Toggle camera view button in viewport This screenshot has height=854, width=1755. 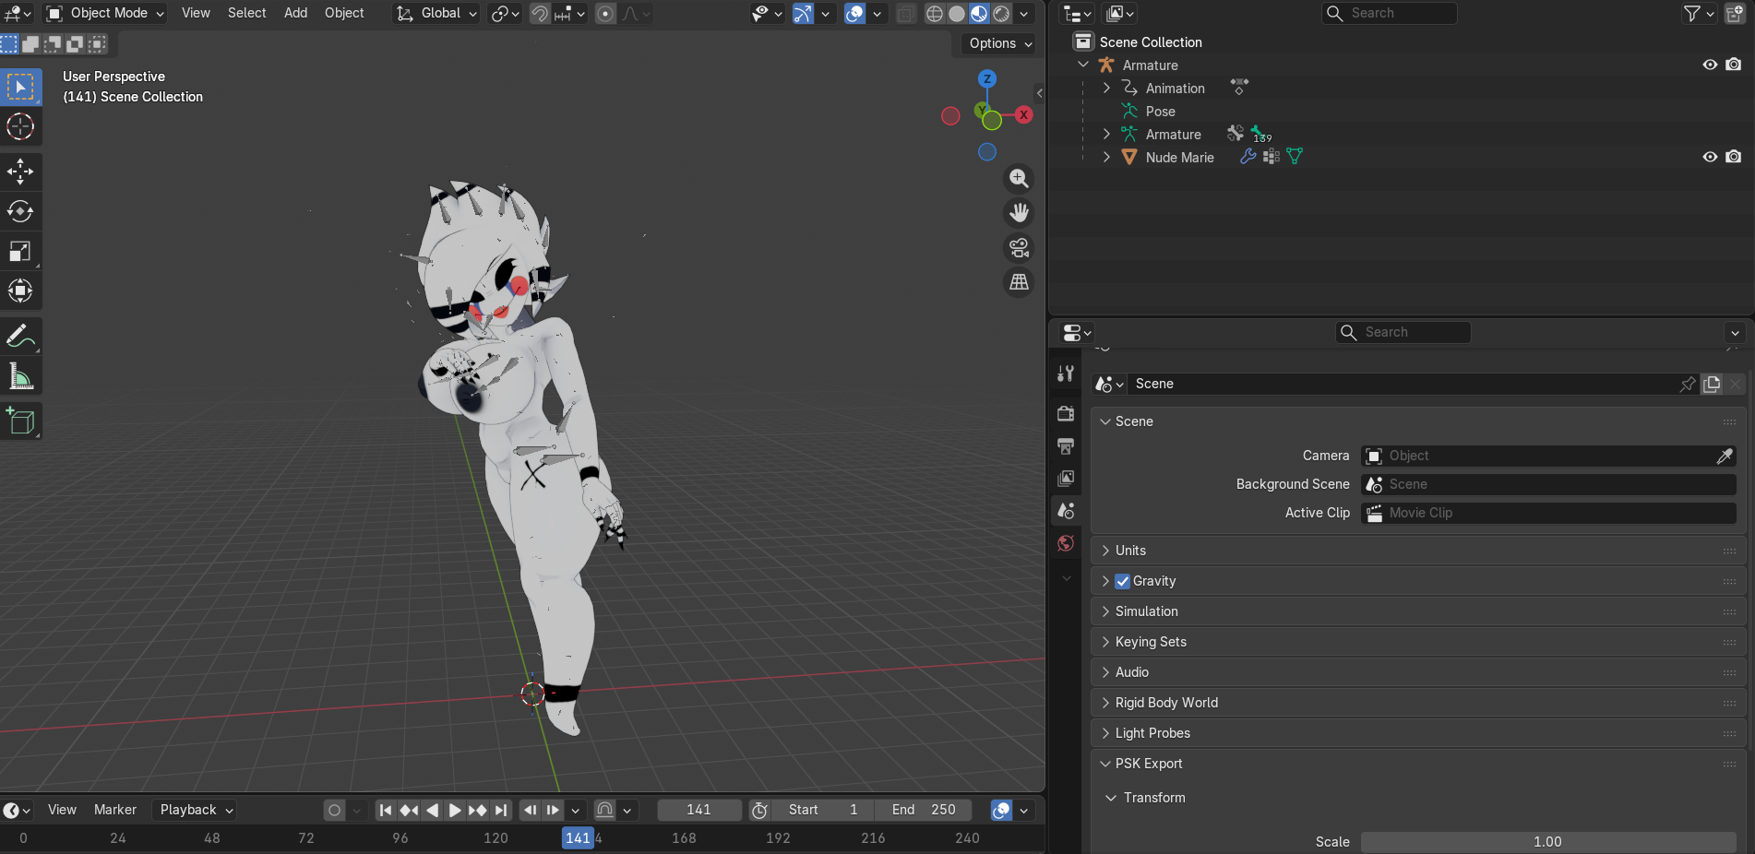[x=1019, y=247]
